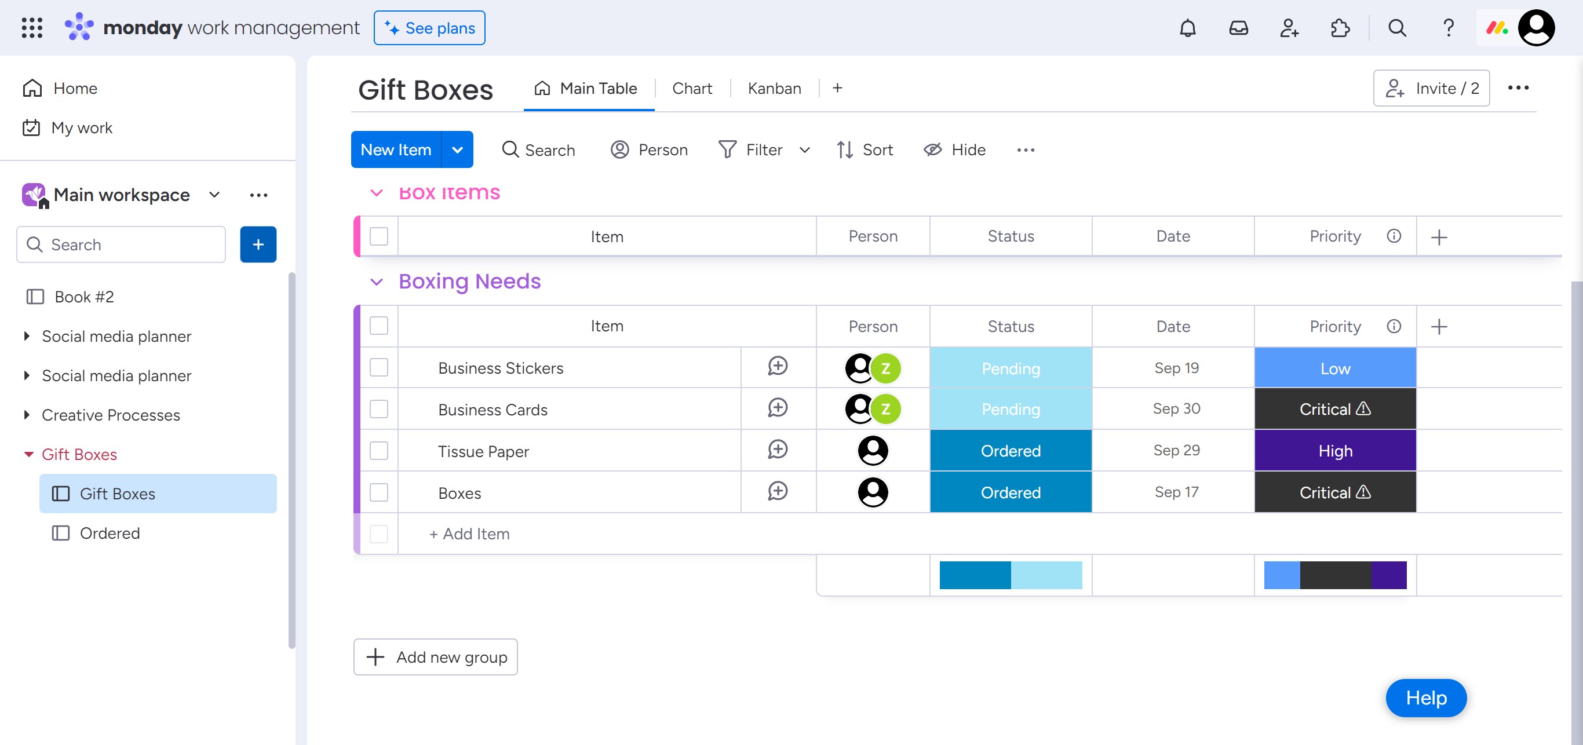Viewport: 1583px width, 745px height.
Task: Open the notifications bell
Action: (x=1187, y=28)
